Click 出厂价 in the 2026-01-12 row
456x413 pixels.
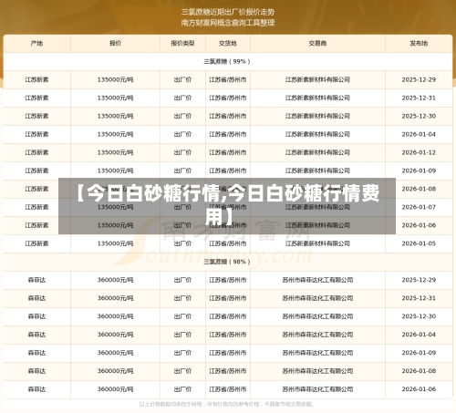(x=182, y=152)
